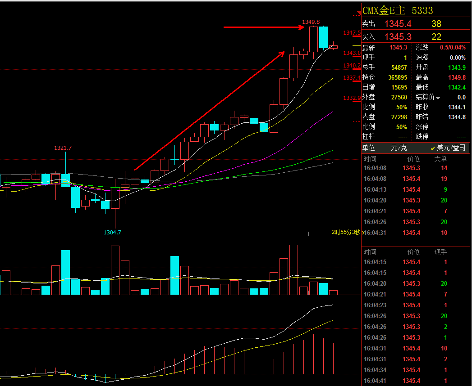Image resolution: width=472 pixels, height=386 pixels.
Task: Select the 卖出 ask volume 38
Action: coord(436,24)
